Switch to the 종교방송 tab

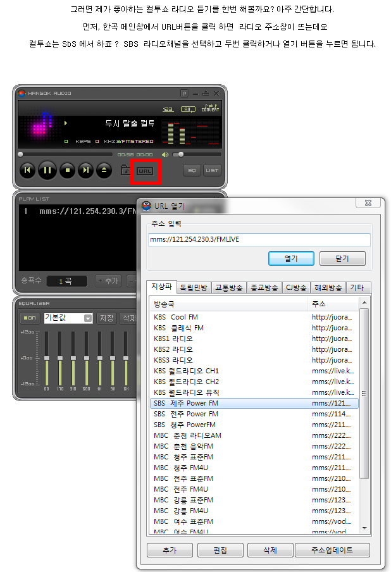point(264,288)
